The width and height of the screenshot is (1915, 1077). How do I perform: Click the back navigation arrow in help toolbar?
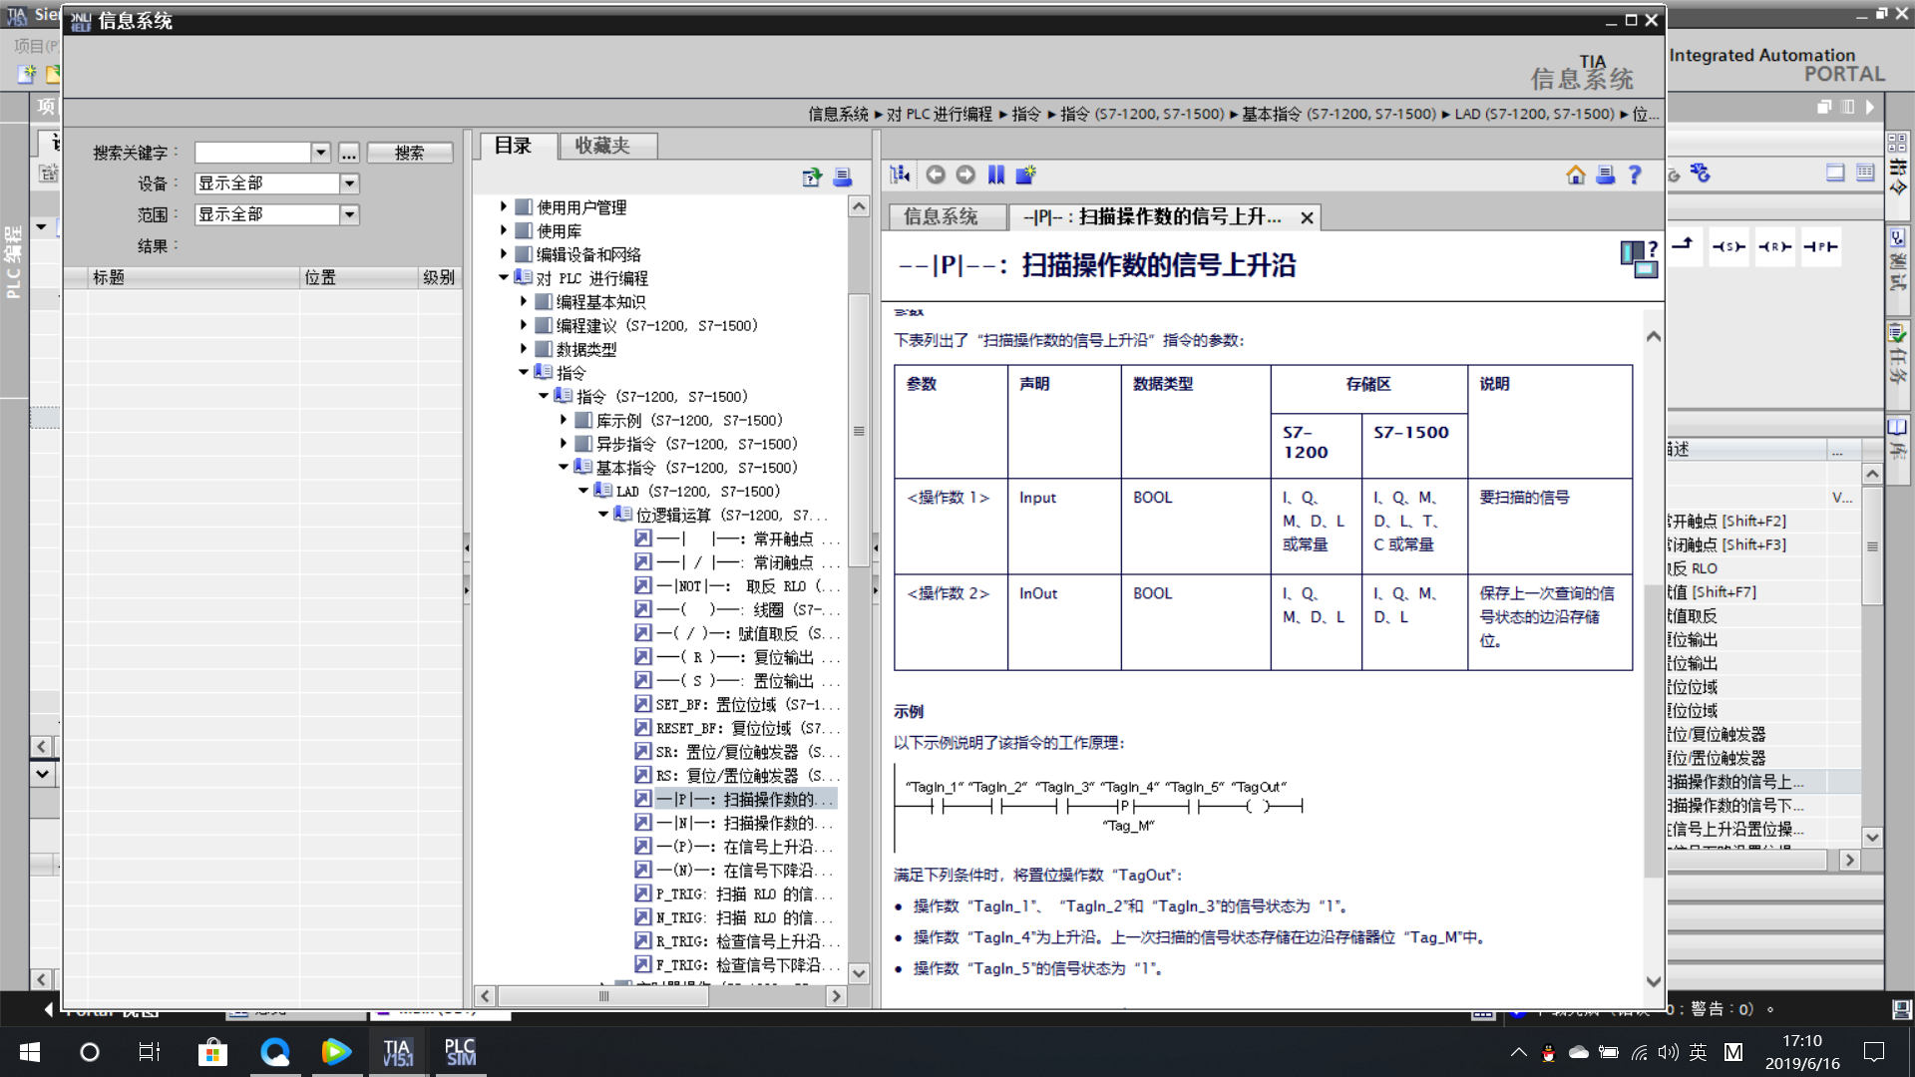coord(935,175)
